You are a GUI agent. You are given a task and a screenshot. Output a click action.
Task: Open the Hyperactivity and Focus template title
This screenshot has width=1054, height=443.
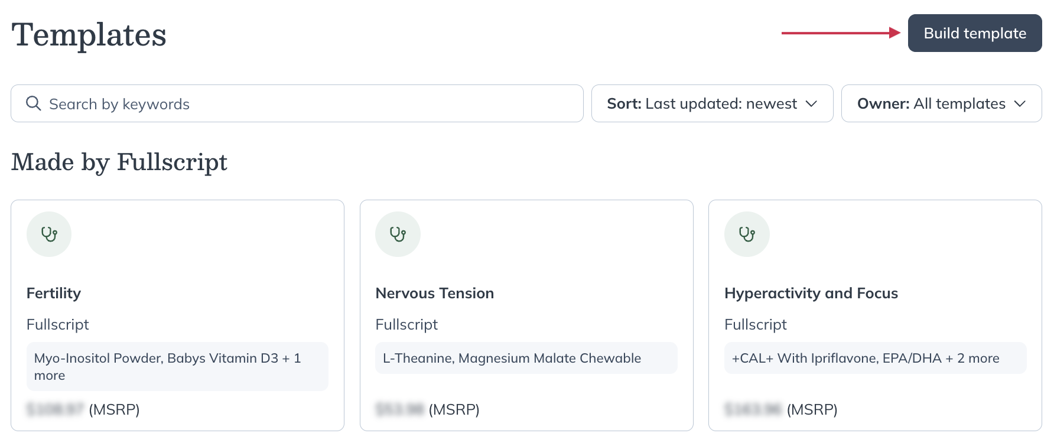point(811,294)
